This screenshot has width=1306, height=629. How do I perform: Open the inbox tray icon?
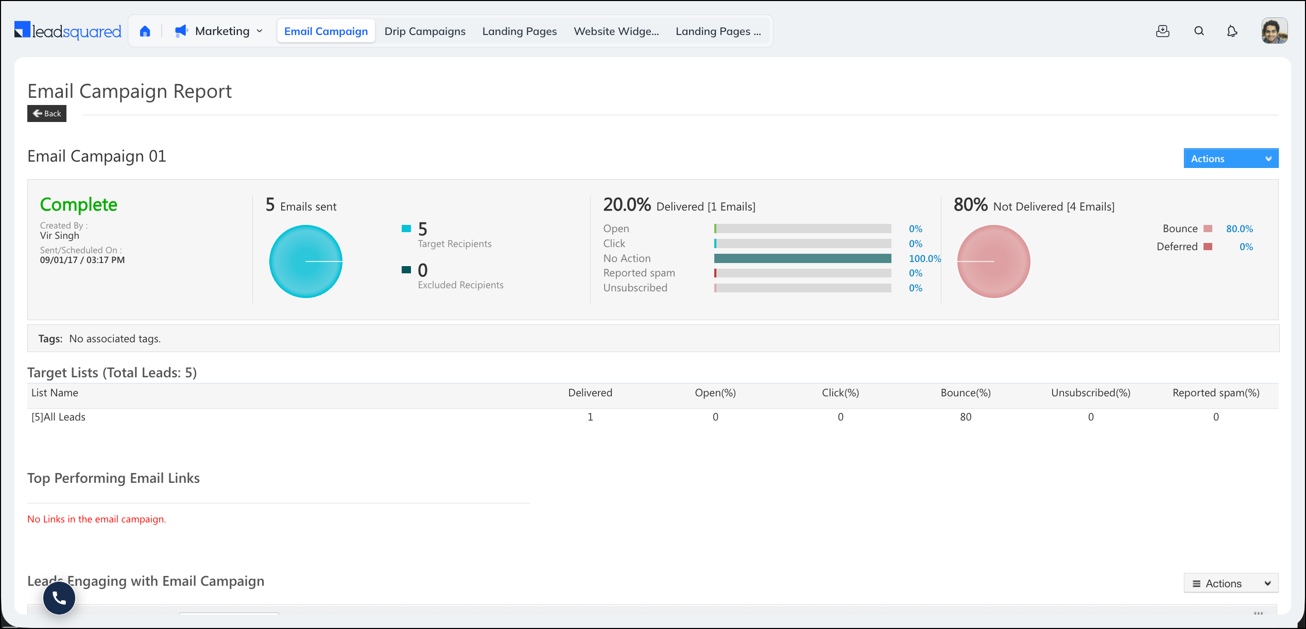pos(1163,31)
